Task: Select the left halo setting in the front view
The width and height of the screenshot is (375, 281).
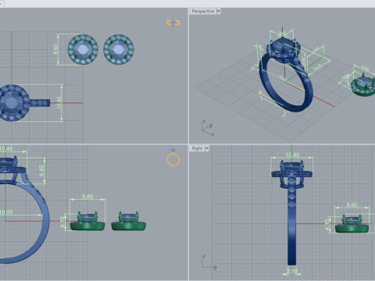Action: [87, 221]
